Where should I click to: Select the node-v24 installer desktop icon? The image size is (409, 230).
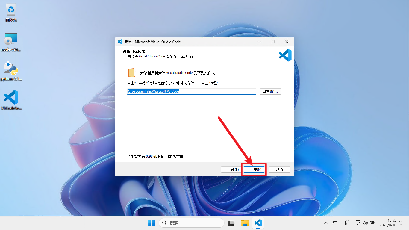(11, 42)
